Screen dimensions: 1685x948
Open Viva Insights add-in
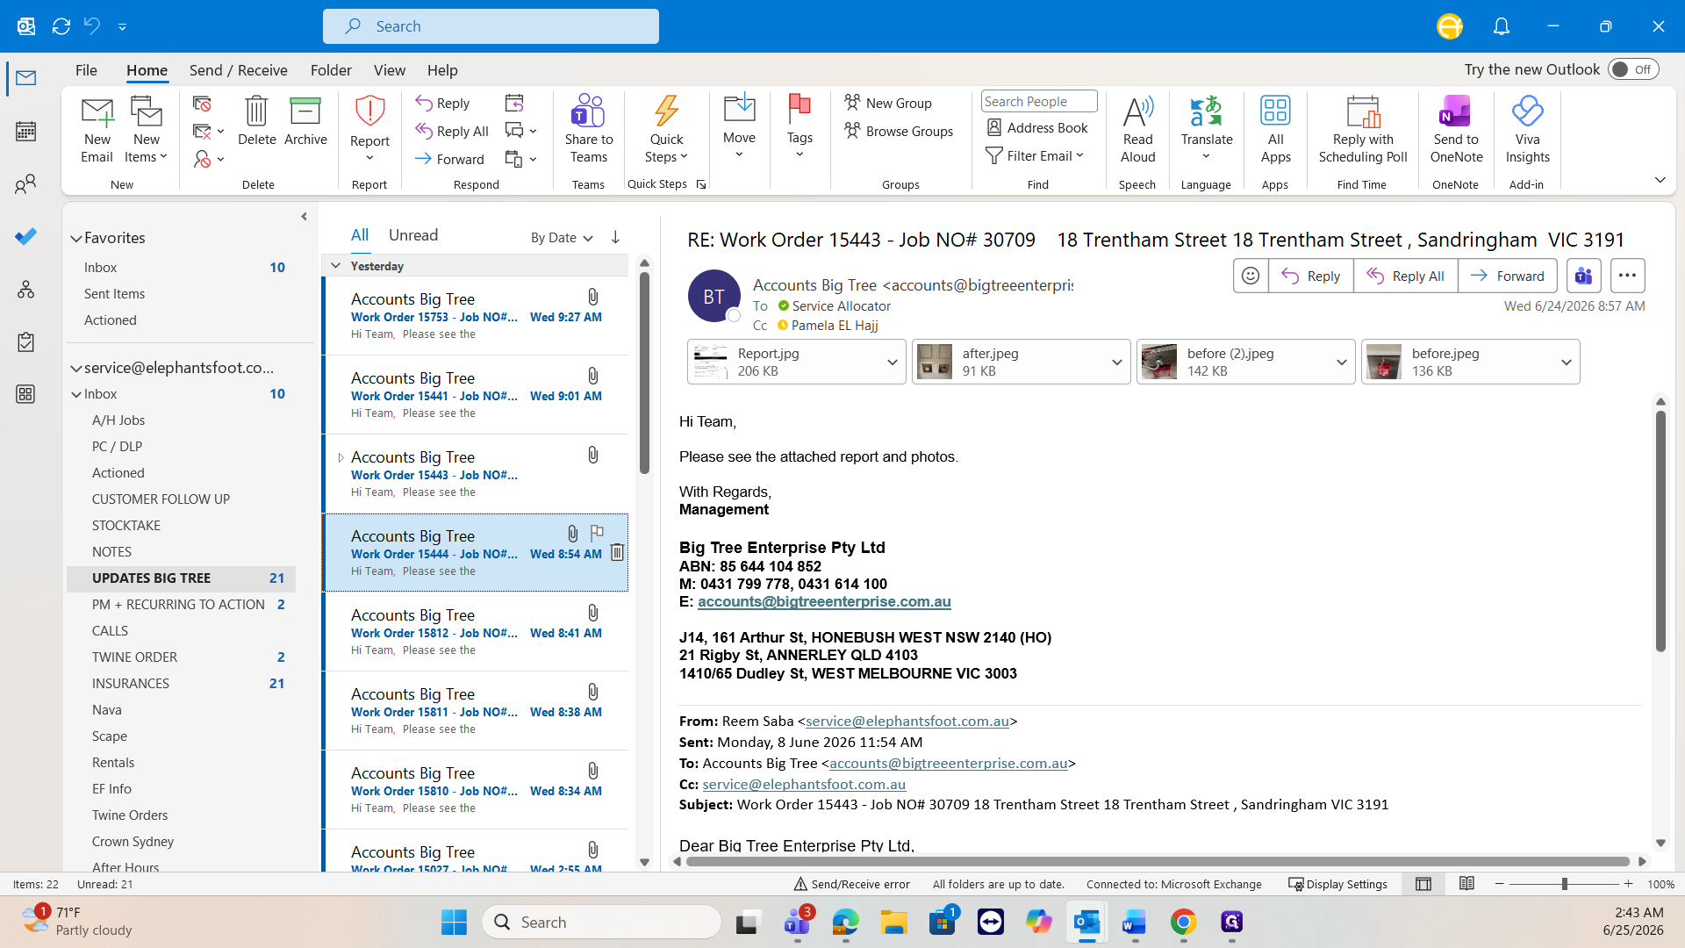1527,130
